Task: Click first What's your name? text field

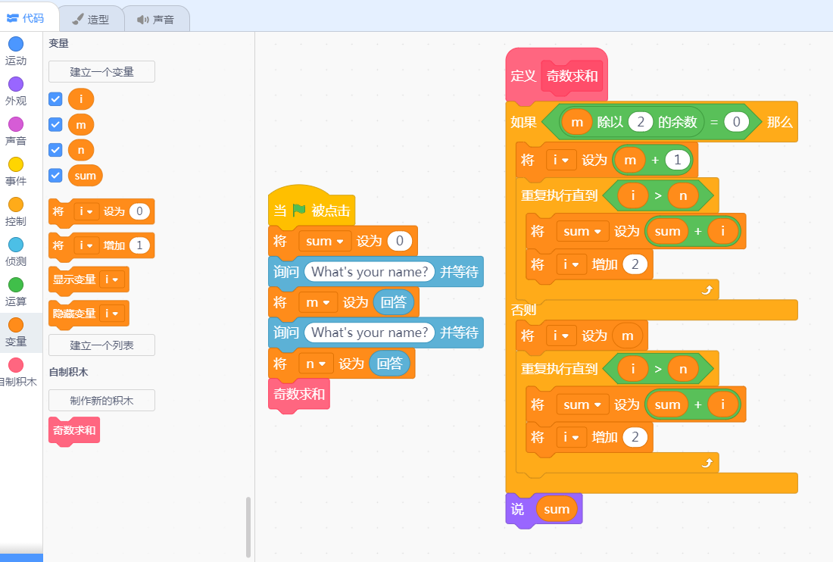Action: click(370, 272)
